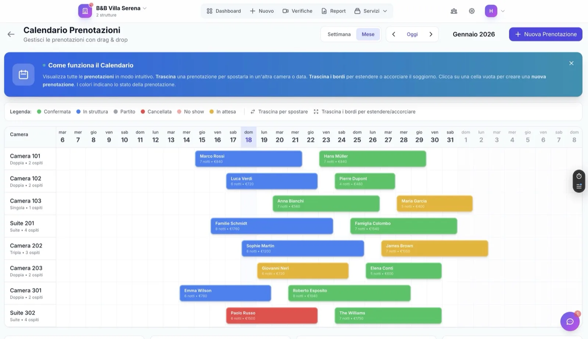Screen dimensions: 588x339
Task: Open the Dashboard icon in top navigation
Action: point(210,11)
